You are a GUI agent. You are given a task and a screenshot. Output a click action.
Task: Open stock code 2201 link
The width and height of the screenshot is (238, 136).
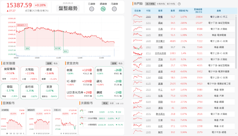pos(148,96)
